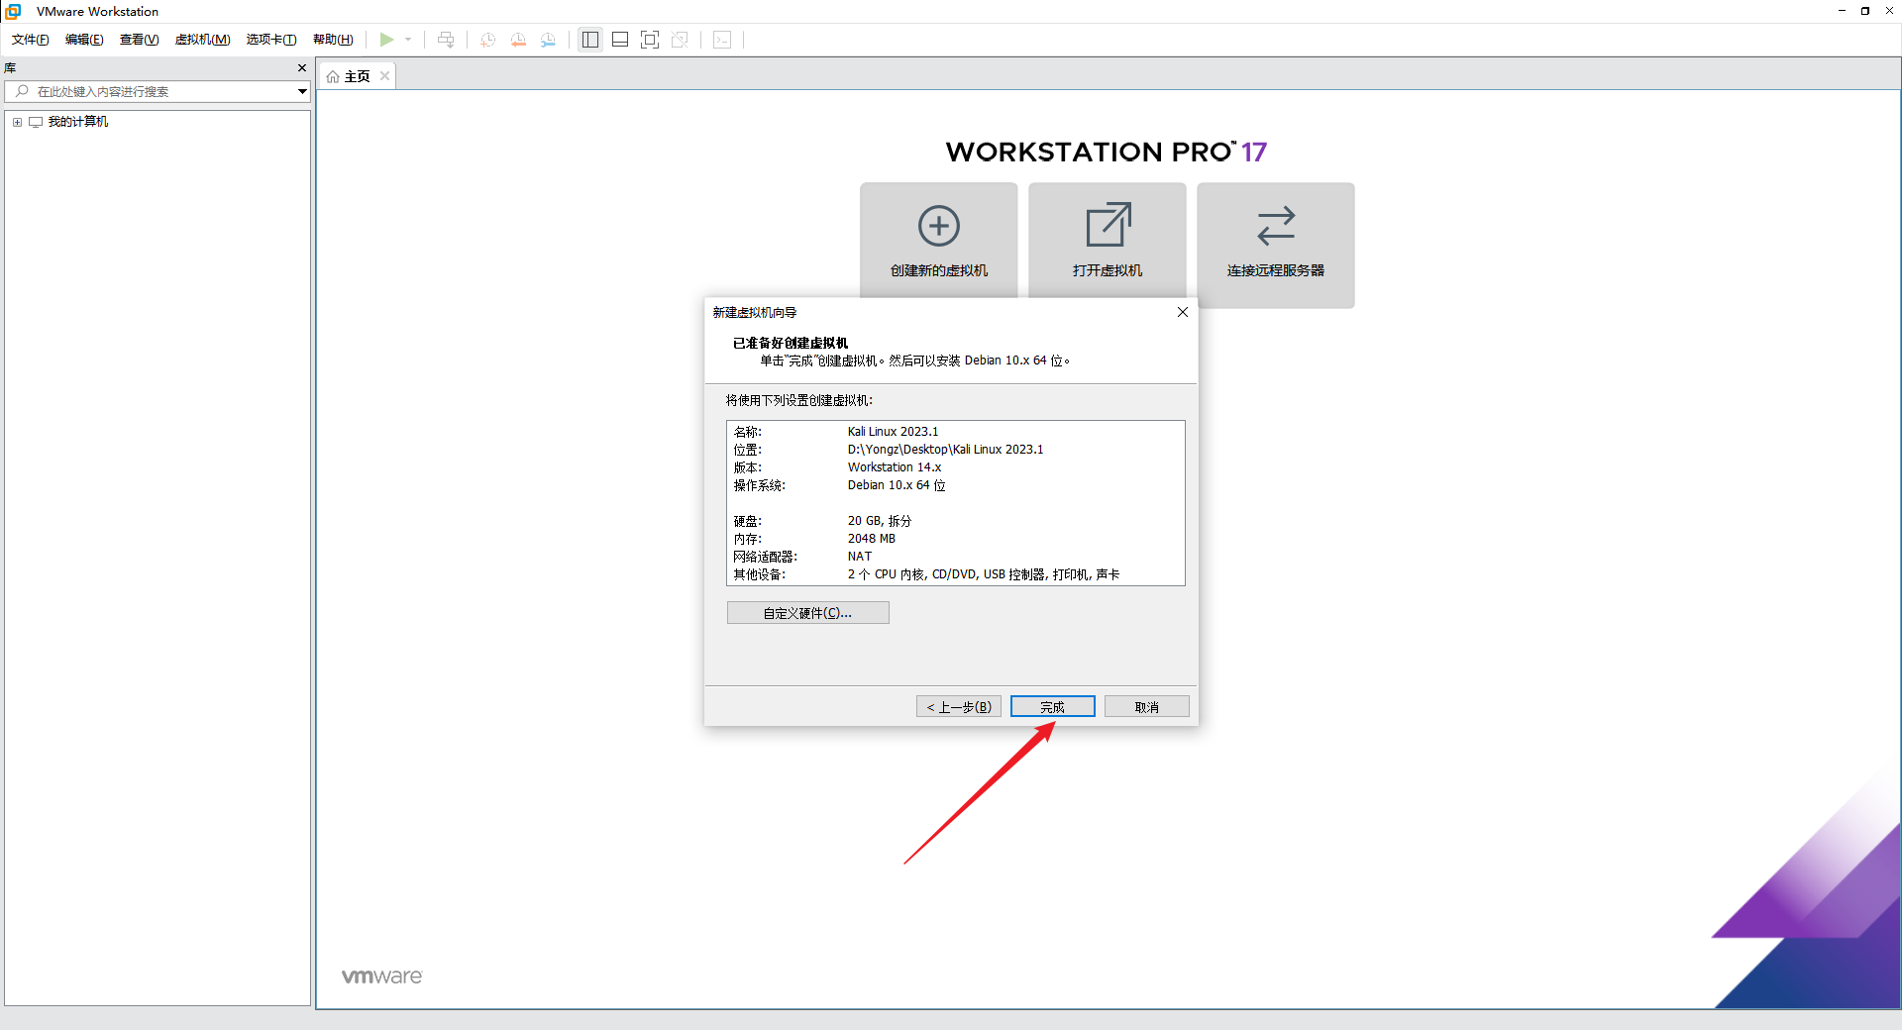Image resolution: width=1902 pixels, height=1030 pixels.
Task: Close the 库 library panel
Action: coord(302,68)
